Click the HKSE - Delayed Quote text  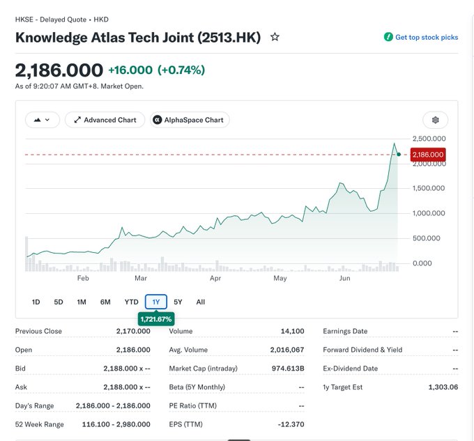(51, 20)
